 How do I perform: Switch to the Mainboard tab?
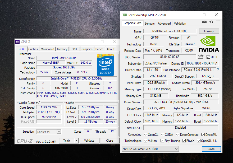coord(47,49)
